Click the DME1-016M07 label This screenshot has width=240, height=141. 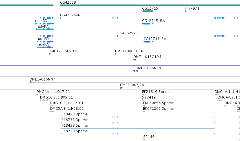point(42,79)
